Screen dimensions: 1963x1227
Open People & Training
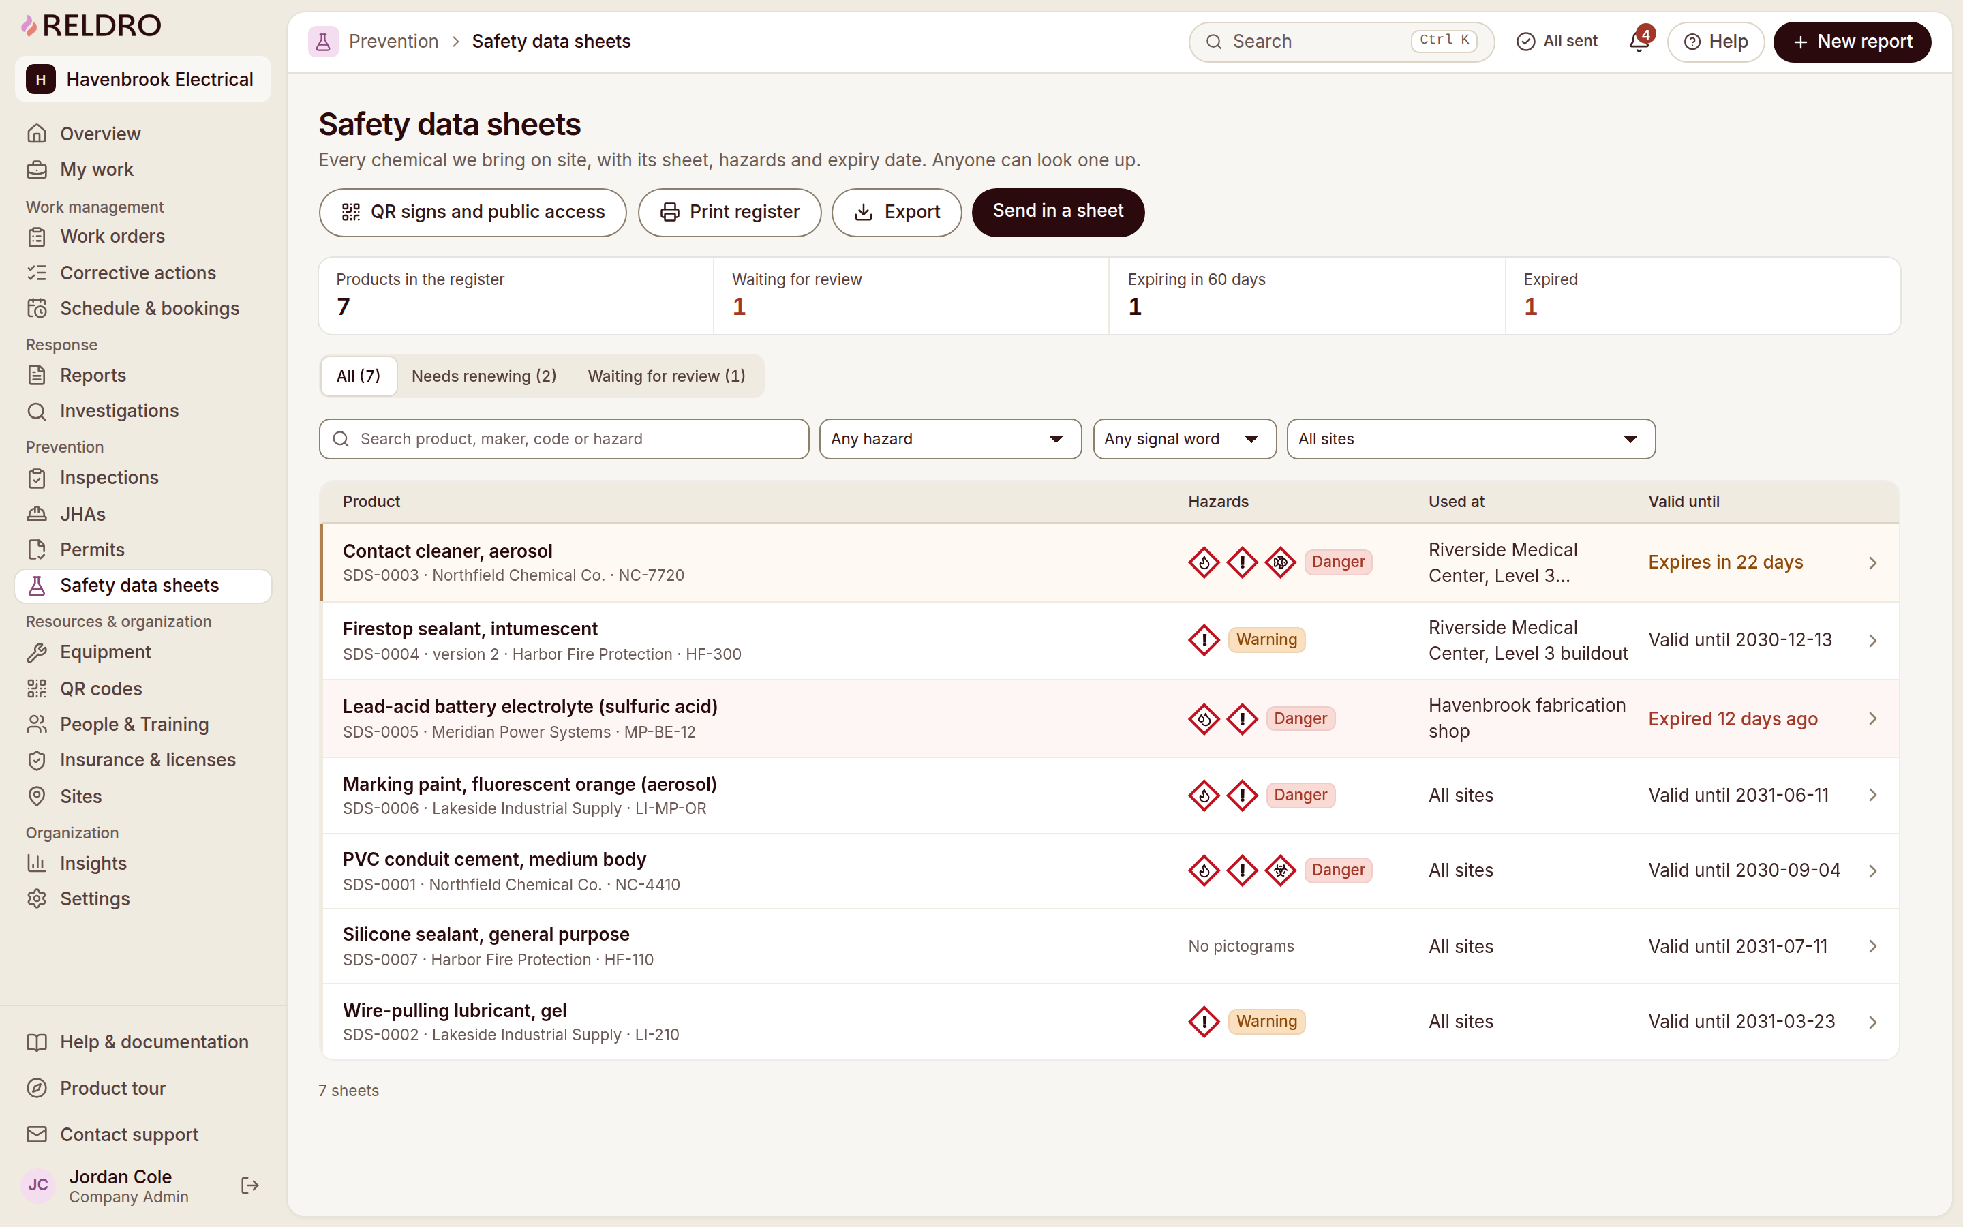click(142, 724)
